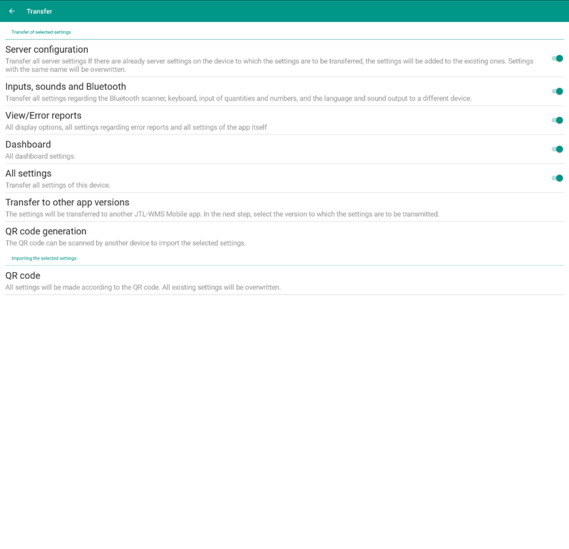Toggle the View/Error reports switch
The width and height of the screenshot is (569, 549).
[557, 120]
